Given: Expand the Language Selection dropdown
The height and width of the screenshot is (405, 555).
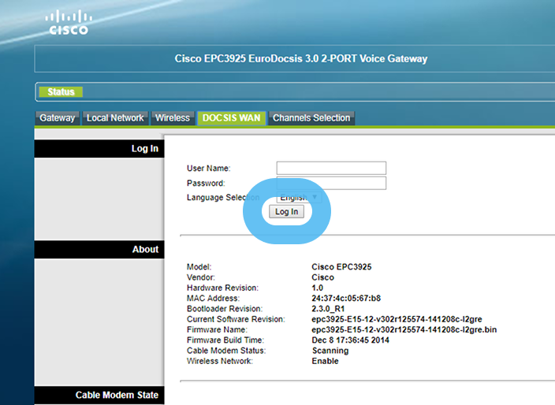Looking at the screenshot, I should (300, 197).
